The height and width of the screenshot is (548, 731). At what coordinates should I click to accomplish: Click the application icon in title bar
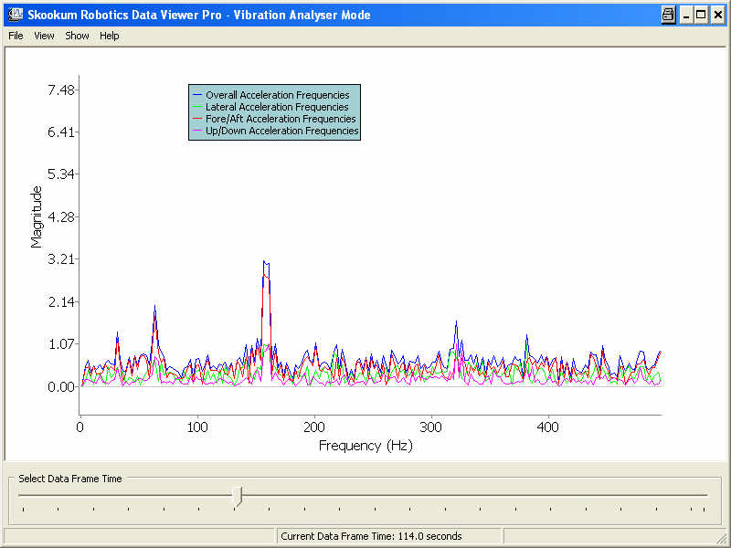15,15
